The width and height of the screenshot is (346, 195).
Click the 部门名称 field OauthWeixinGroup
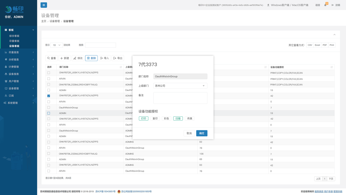[180, 76]
